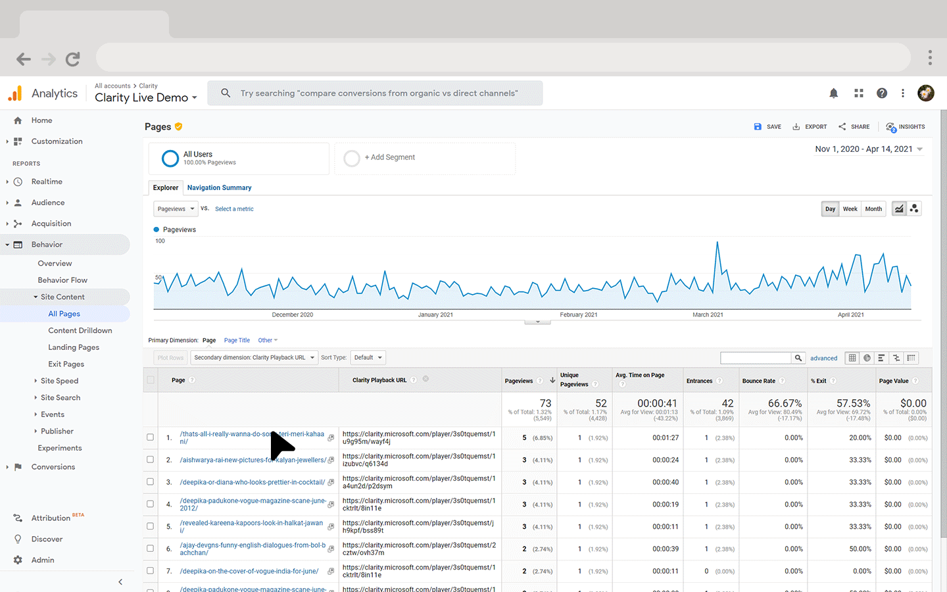Open the apps grid icon
The height and width of the screenshot is (592, 947).
858,93
